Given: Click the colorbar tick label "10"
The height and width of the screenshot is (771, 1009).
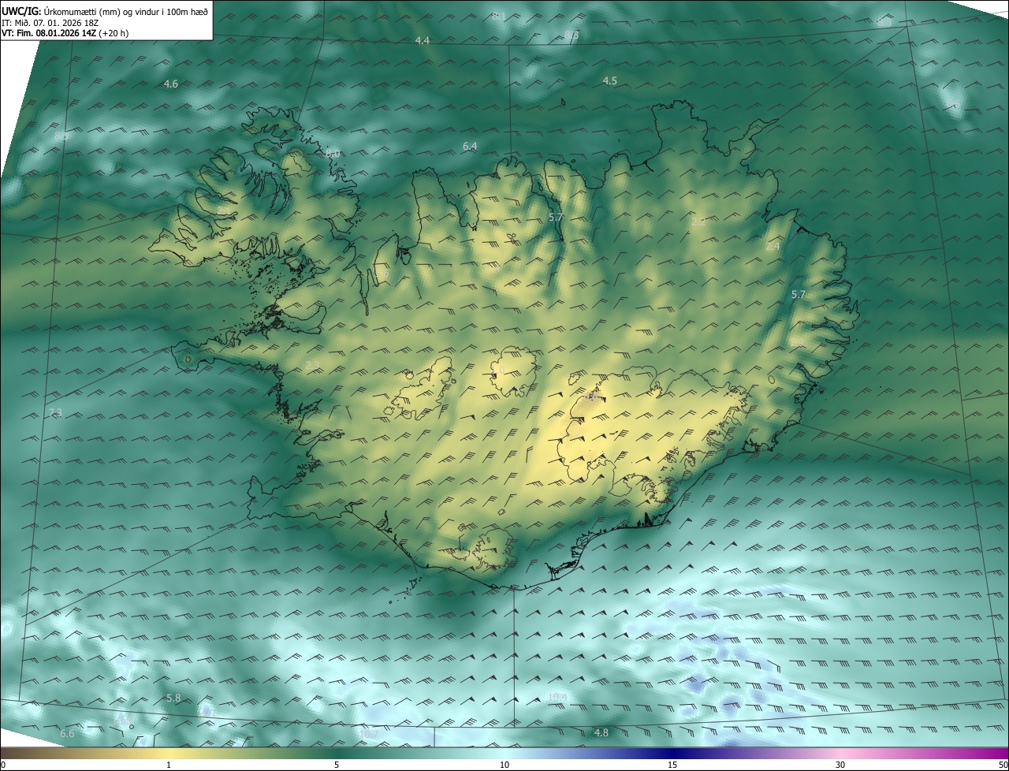Looking at the screenshot, I should [504, 765].
